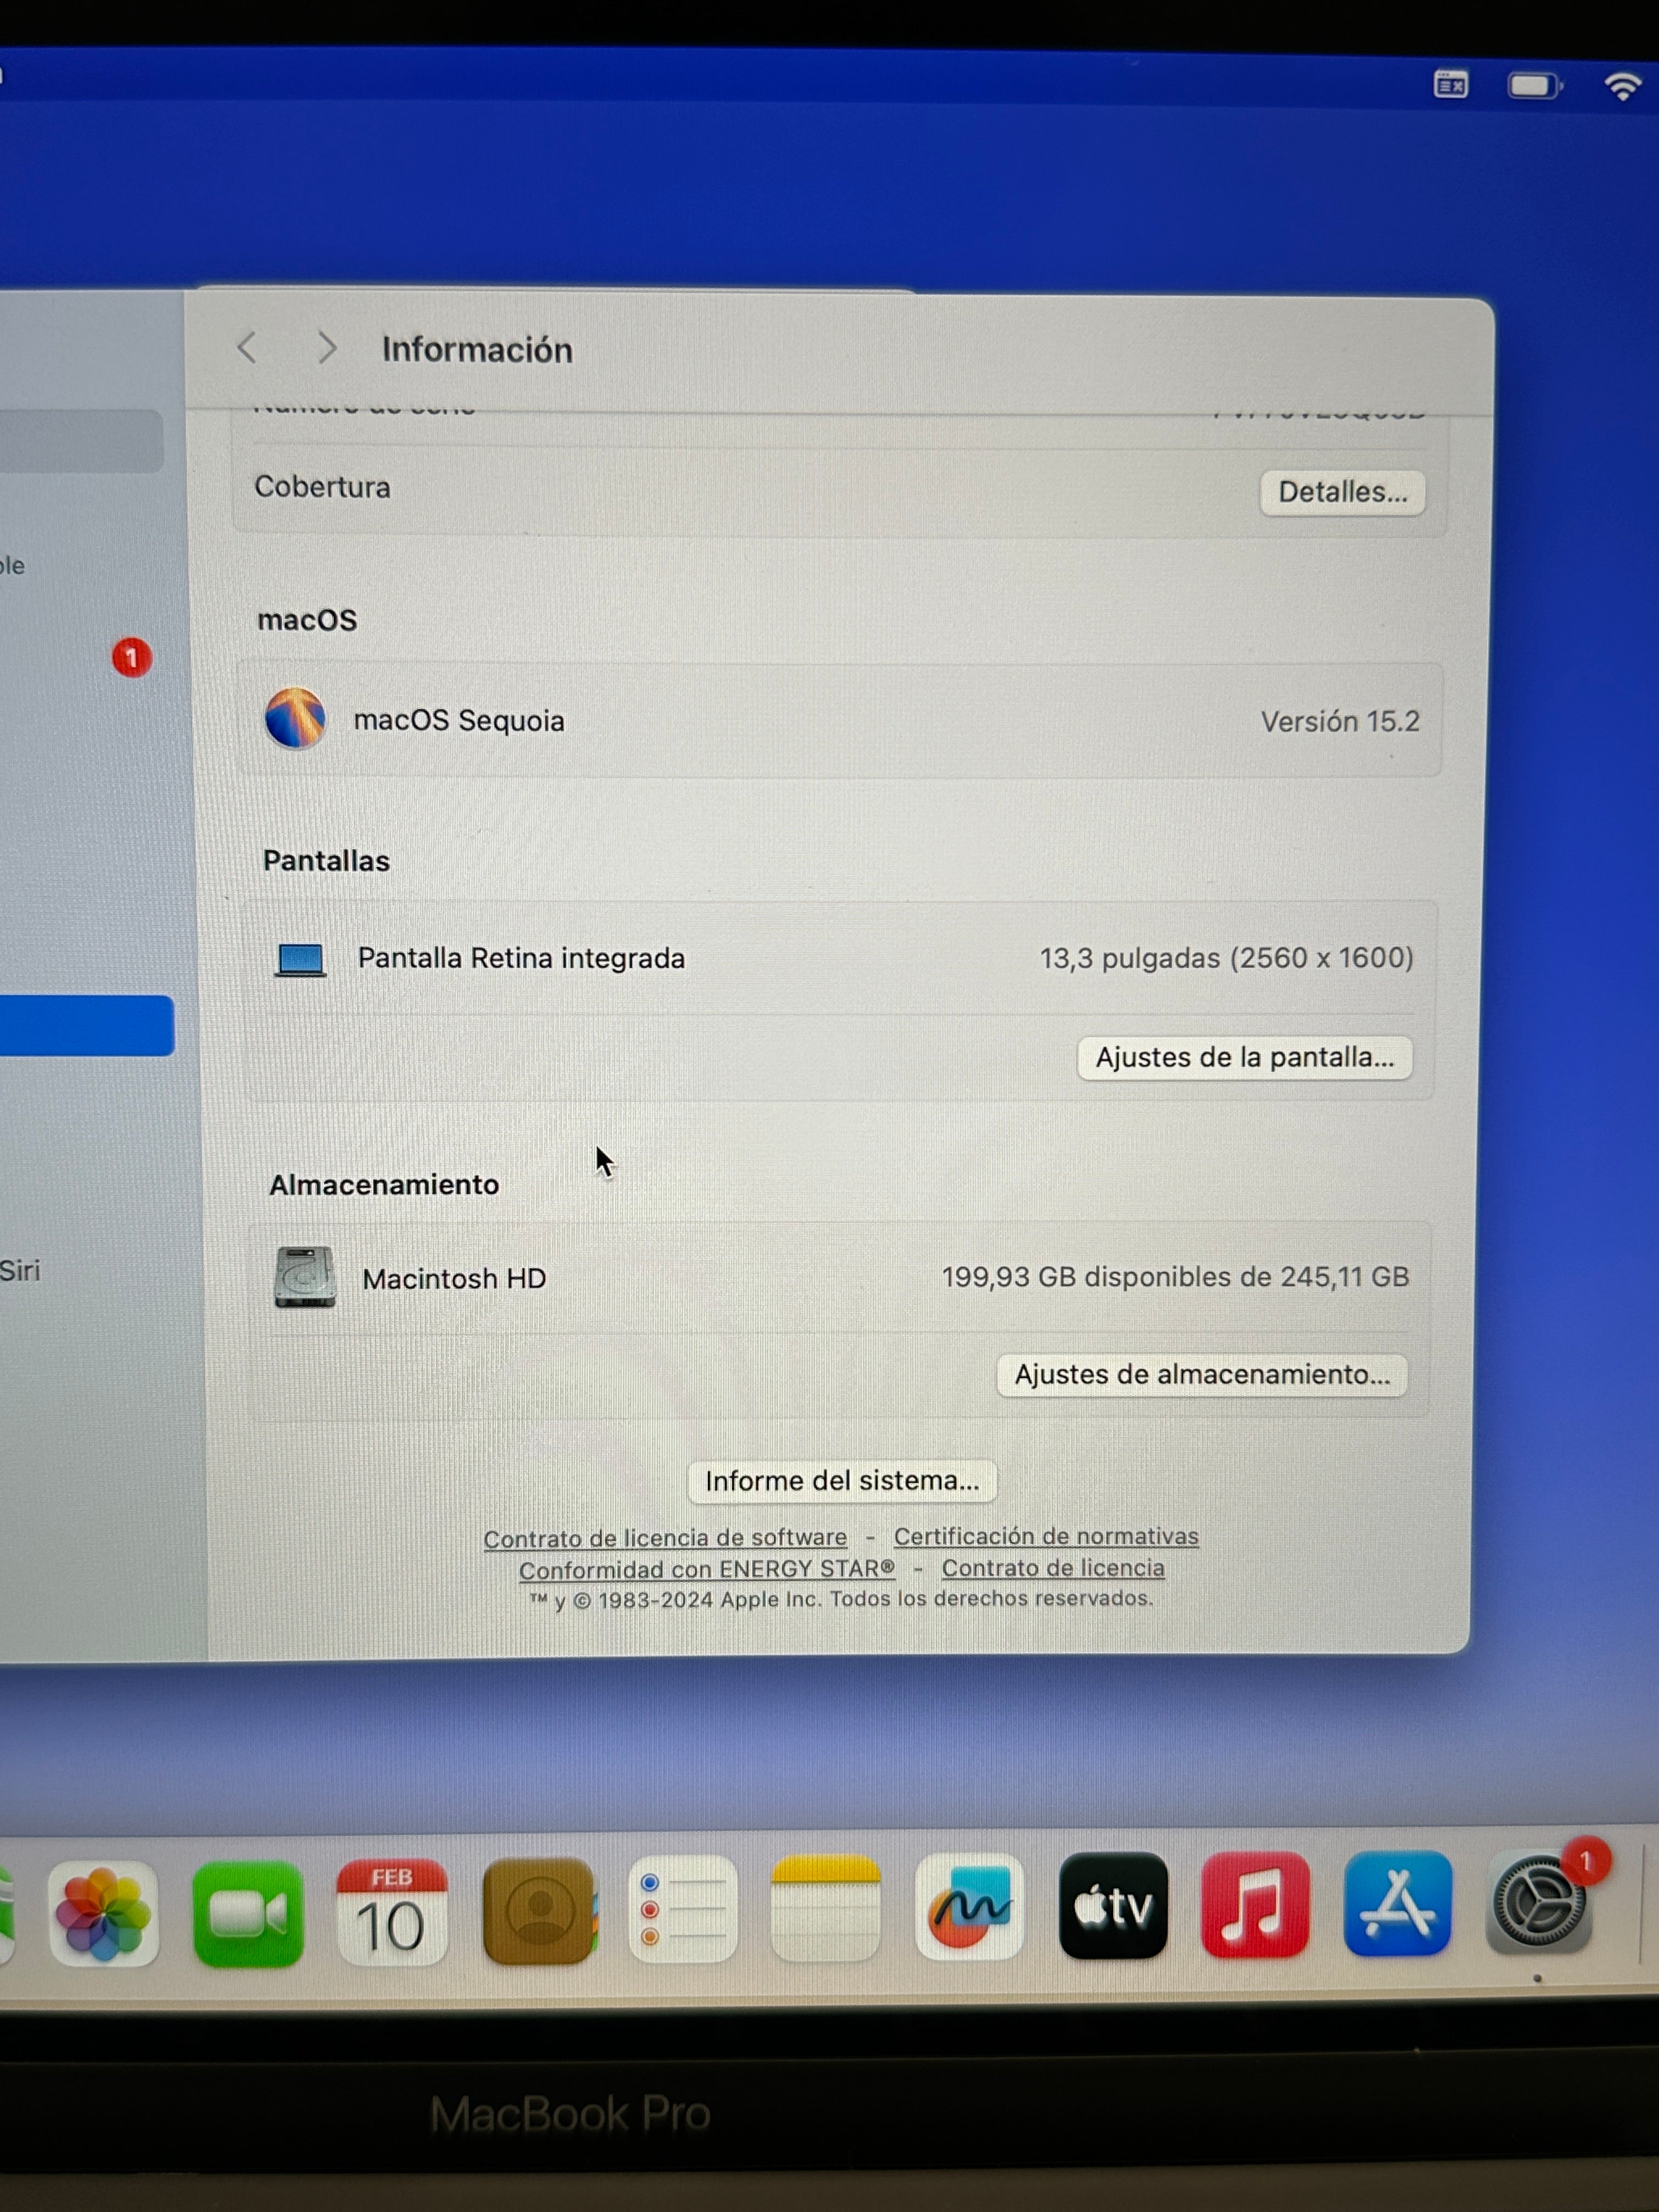Select the Pantallas section heading
1659x2212 pixels.
pos(326,860)
